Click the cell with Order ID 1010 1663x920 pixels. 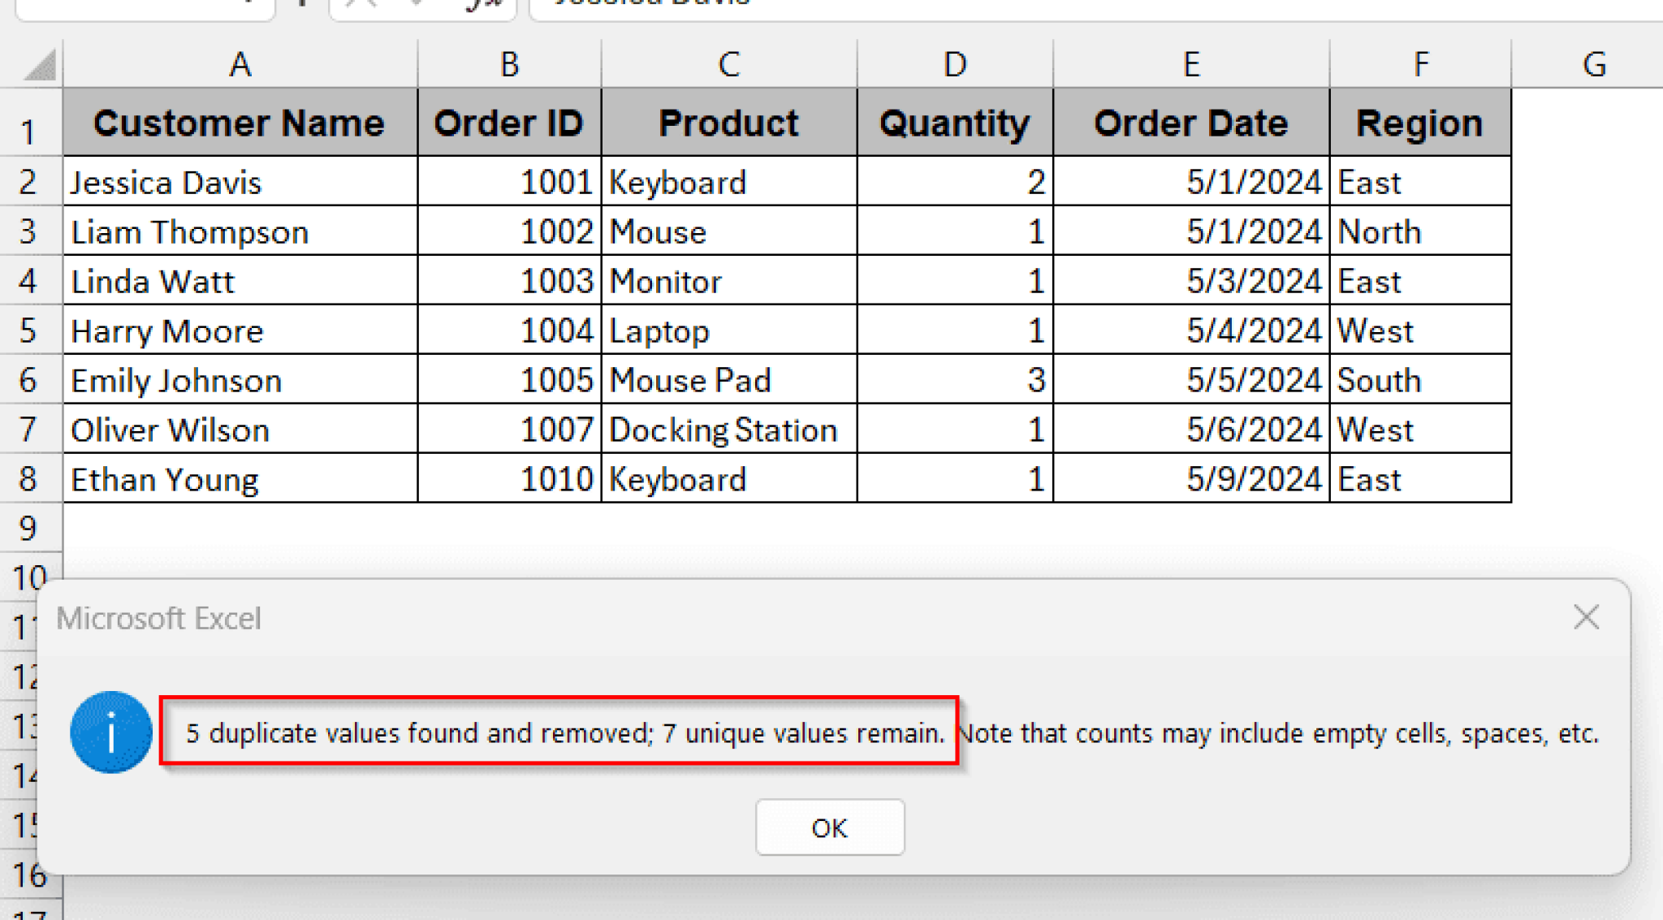508,479
